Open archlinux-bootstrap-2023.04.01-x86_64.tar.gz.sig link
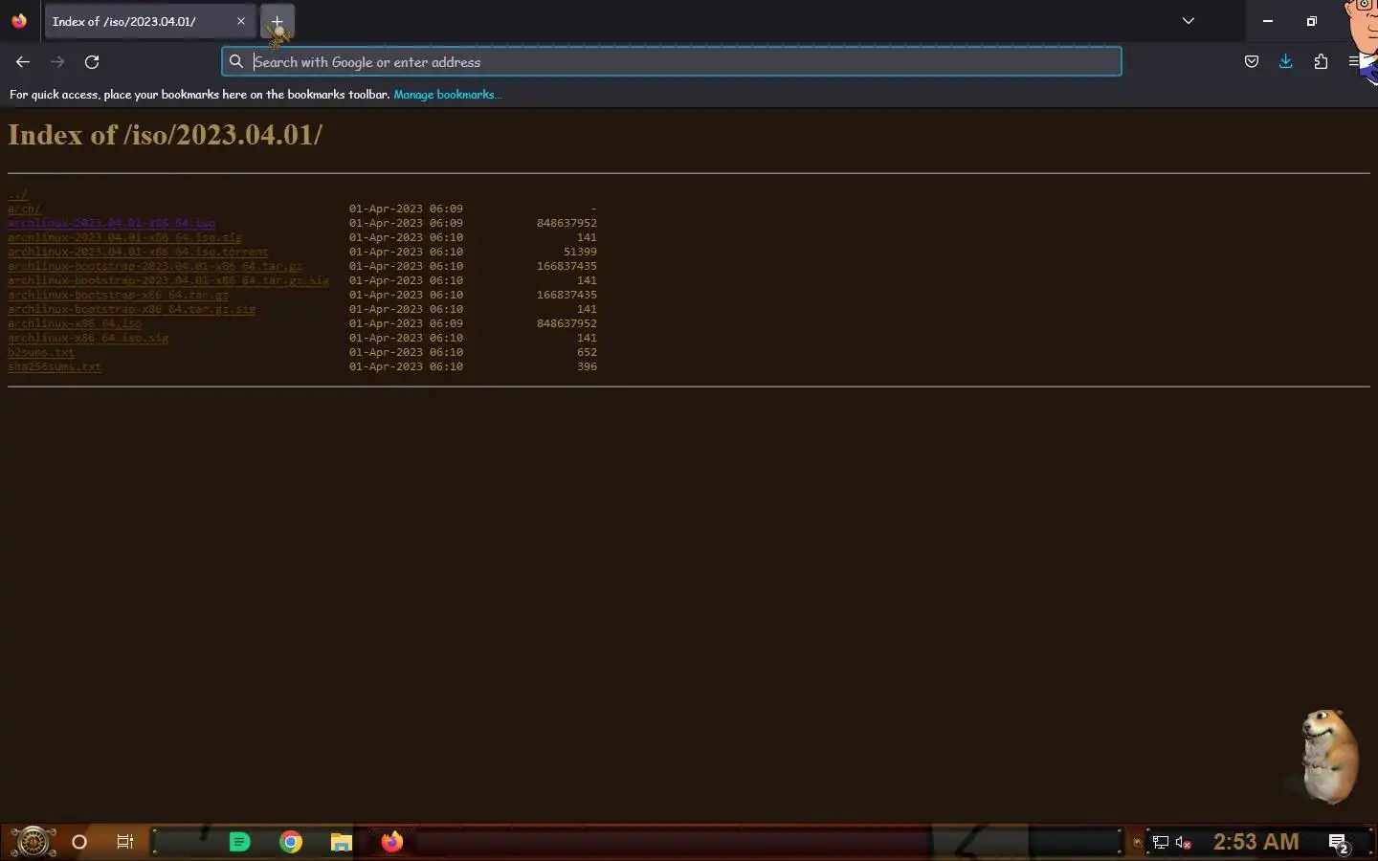 pyautogui.click(x=168, y=280)
